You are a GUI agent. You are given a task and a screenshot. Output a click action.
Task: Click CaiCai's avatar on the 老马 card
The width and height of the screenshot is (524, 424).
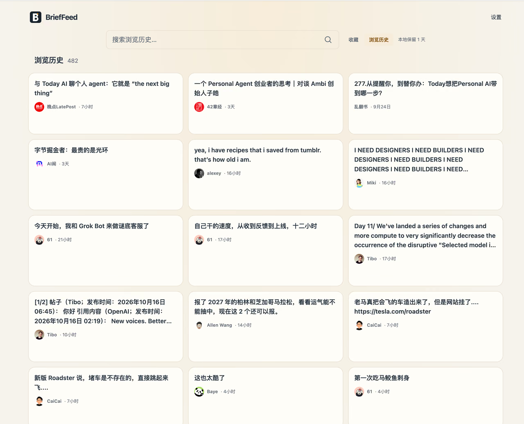coord(359,325)
